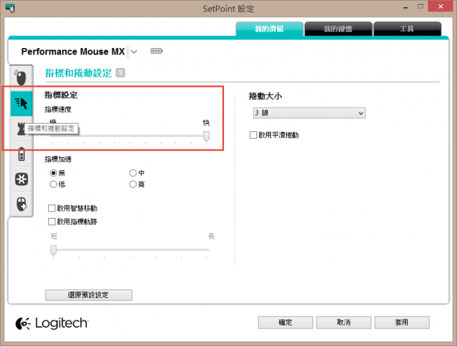Open the game settings chess rook icon
457x346 pixels.
tap(21, 129)
